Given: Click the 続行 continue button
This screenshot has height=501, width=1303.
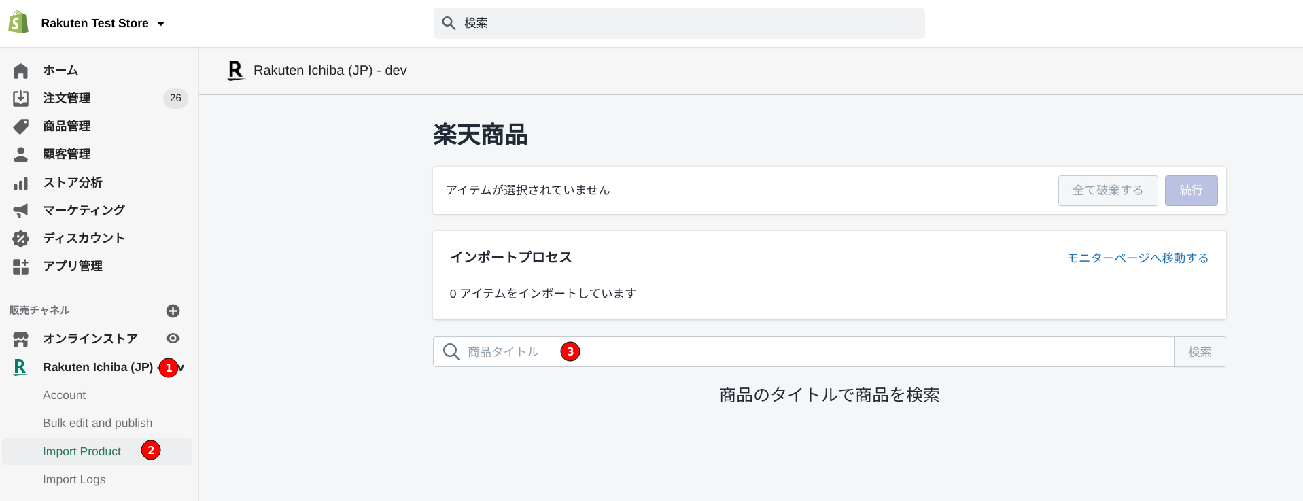Looking at the screenshot, I should pos(1192,190).
